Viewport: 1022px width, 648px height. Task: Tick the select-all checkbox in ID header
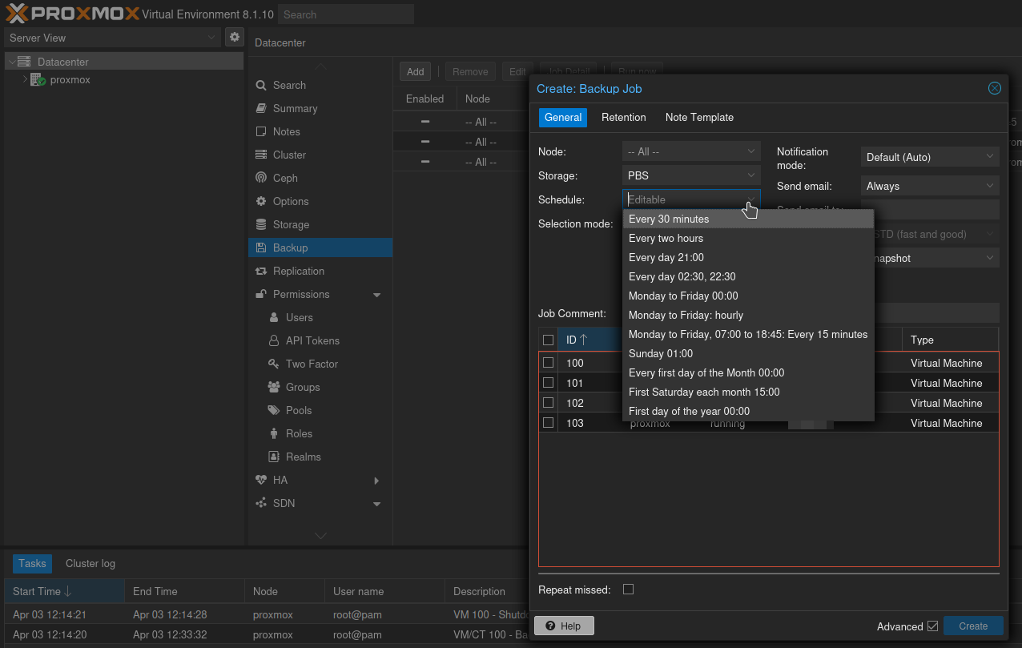click(x=549, y=340)
